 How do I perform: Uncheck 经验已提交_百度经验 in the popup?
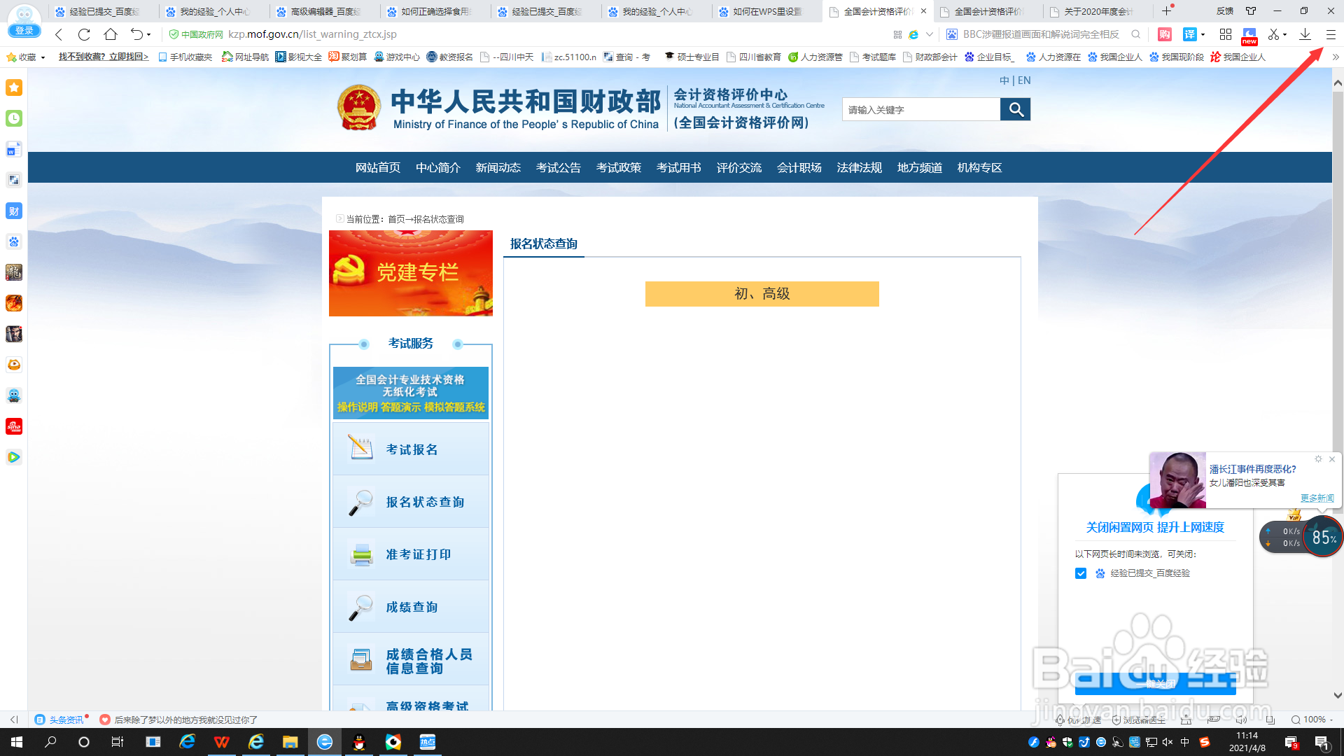click(x=1081, y=573)
